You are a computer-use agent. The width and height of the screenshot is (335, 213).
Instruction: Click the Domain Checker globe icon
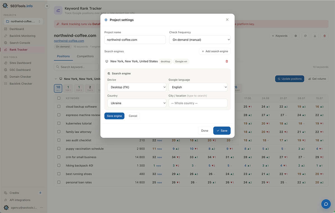6,77
